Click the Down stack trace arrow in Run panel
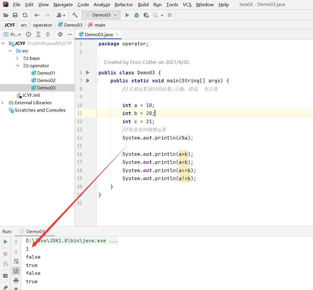The width and height of the screenshot is (313, 290). (16, 252)
